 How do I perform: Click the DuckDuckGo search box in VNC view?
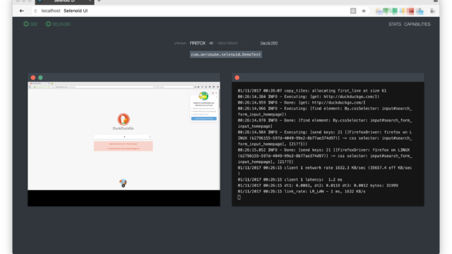click(x=124, y=137)
